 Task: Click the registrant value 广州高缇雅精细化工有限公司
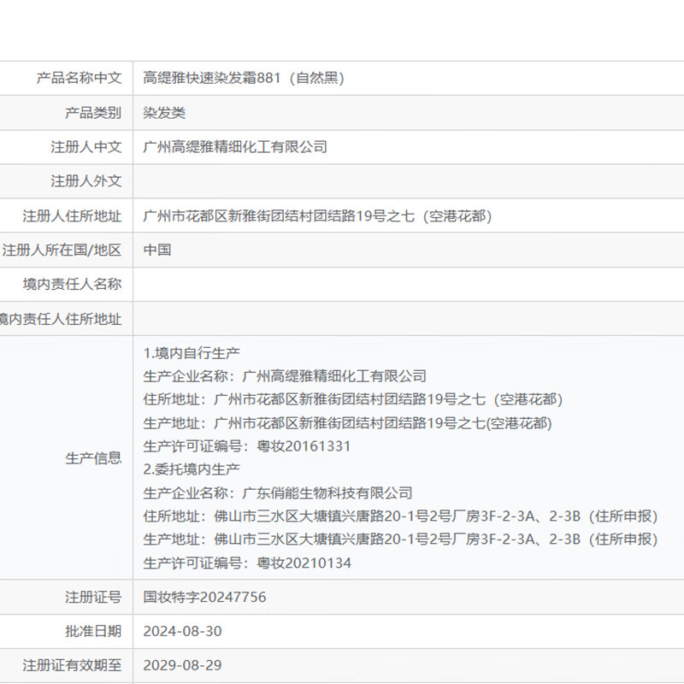pos(235,147)
